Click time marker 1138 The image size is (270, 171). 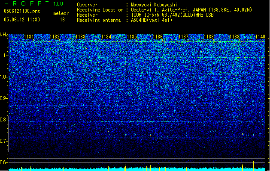(209, 36)
